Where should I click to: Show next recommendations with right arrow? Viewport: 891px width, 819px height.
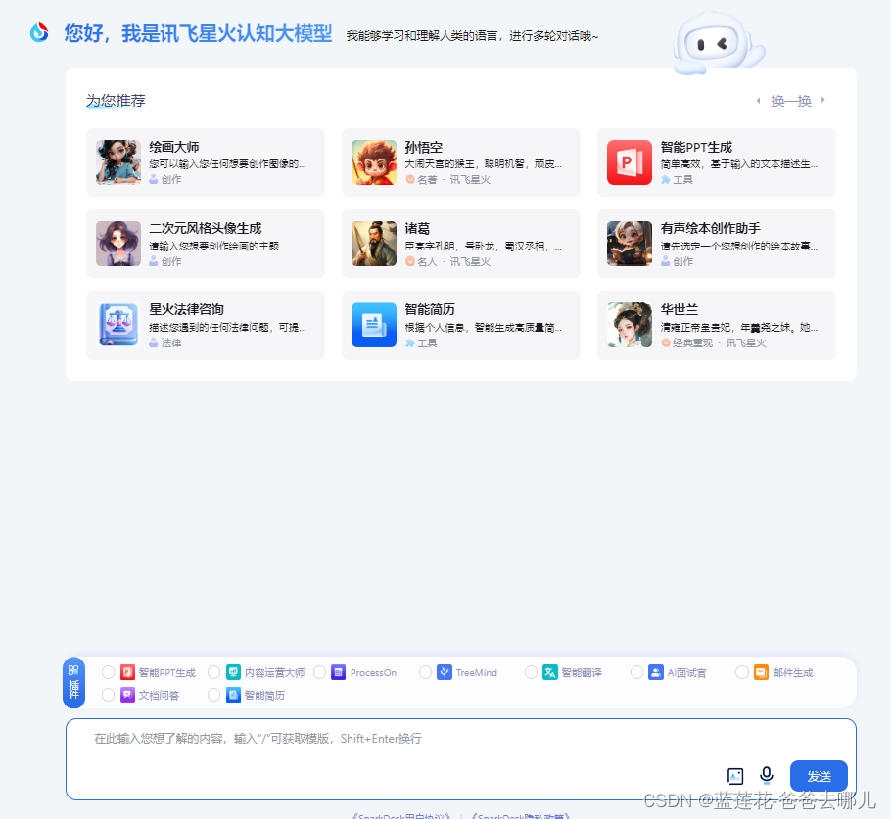tap(822, 101)
